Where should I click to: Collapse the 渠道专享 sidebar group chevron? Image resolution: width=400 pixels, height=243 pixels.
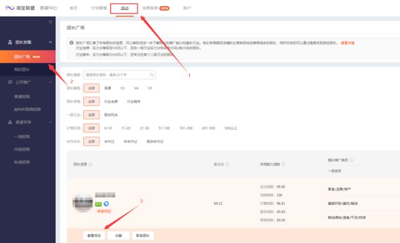tap(50, 122)
